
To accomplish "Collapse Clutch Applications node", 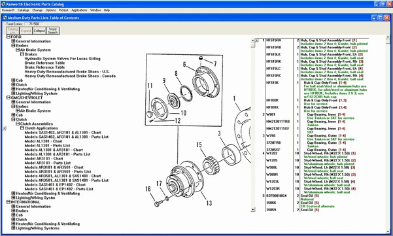I will point(22,128).
